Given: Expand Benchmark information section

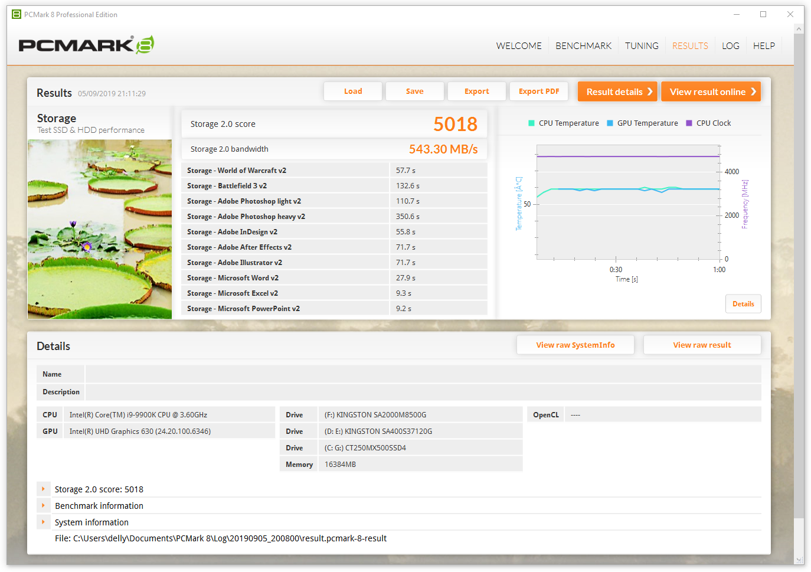Looking at the screenshot, I should click(43, 506).
